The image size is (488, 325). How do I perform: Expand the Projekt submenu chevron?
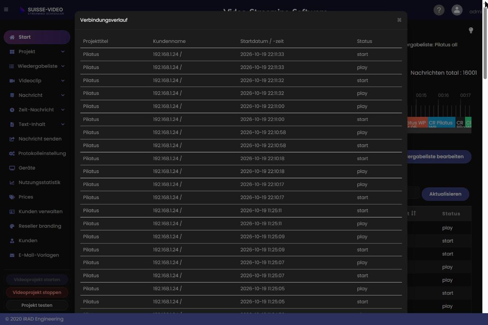(x=63, y=52)
